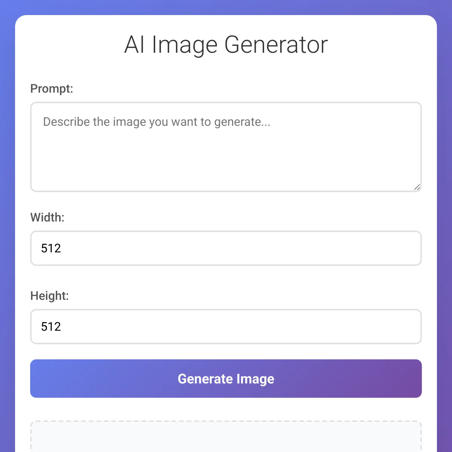Focus the Prompt description text area

click(x=226, y=147)
